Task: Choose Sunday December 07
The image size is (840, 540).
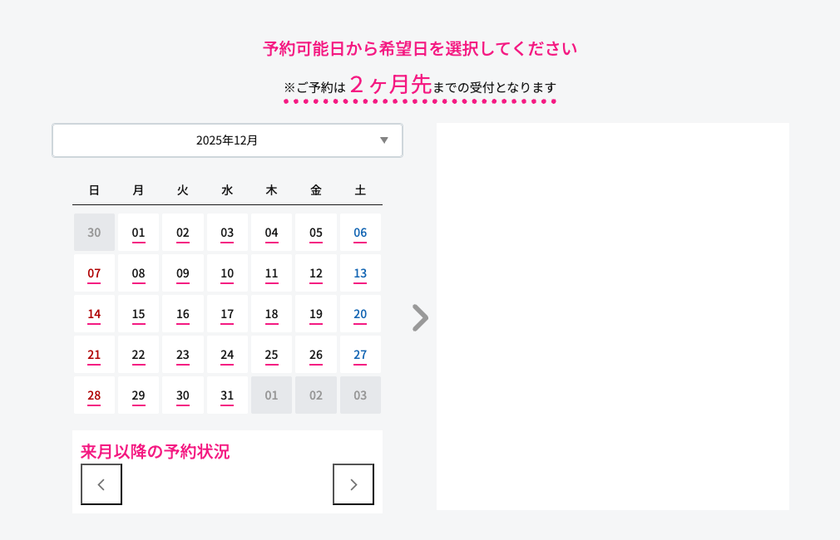Action: coord(94,273)
